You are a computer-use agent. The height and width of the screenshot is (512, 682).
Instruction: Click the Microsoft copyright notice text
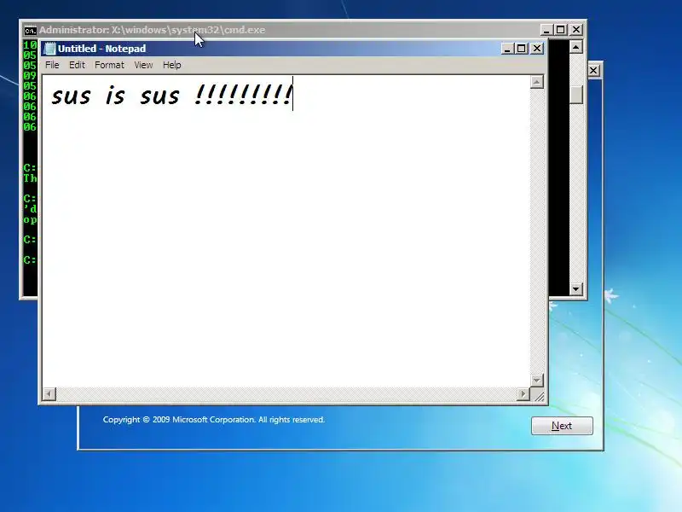tap(214, 420)
